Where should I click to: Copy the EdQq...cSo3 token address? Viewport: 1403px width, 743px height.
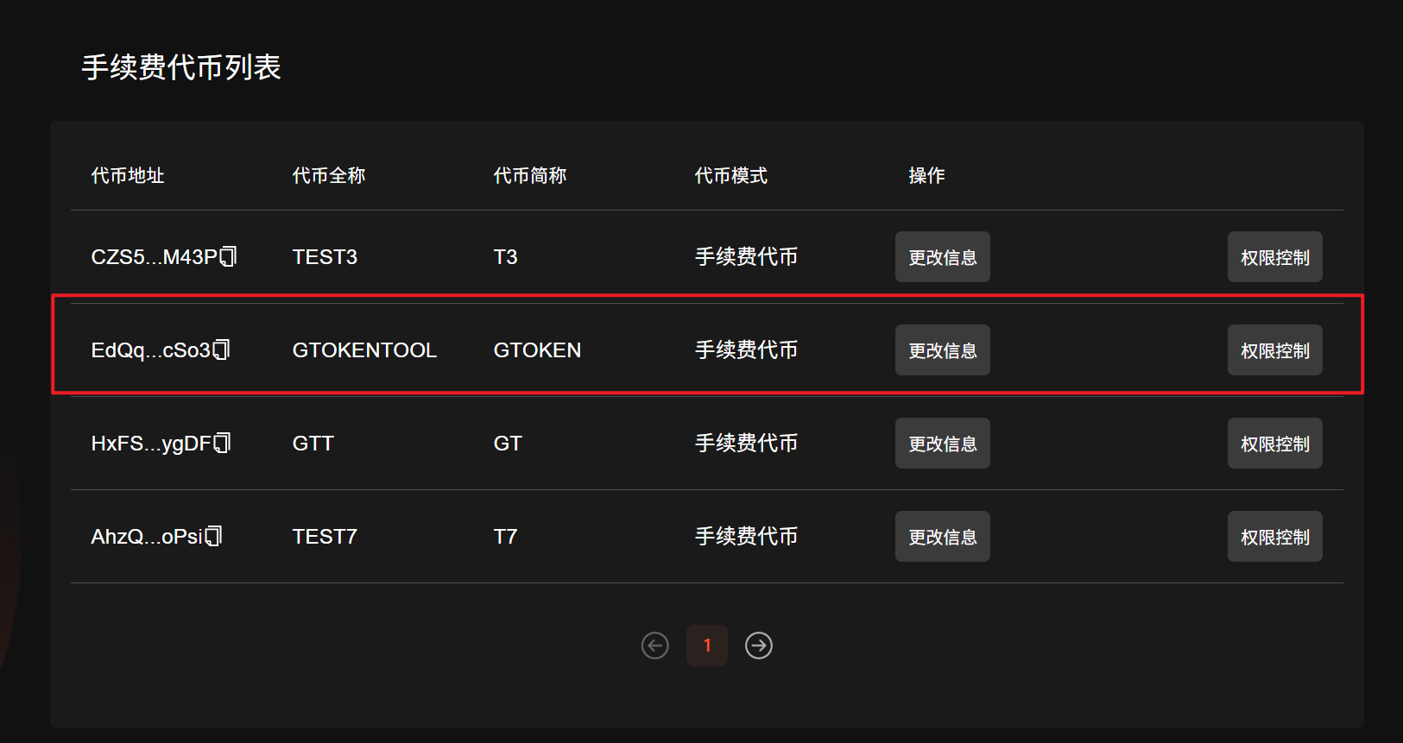pos(222,349)
